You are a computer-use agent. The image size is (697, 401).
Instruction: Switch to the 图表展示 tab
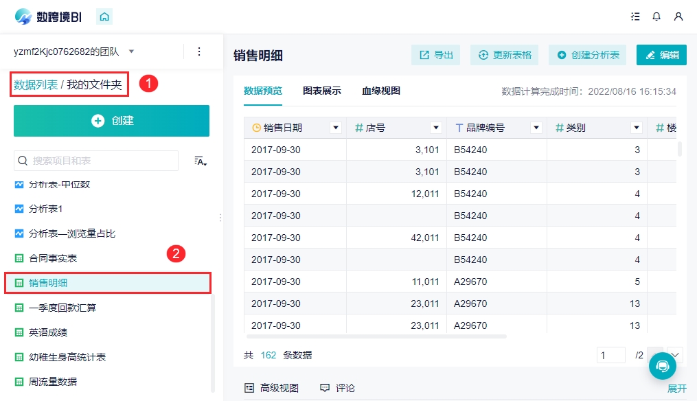(x=322, y=91)
